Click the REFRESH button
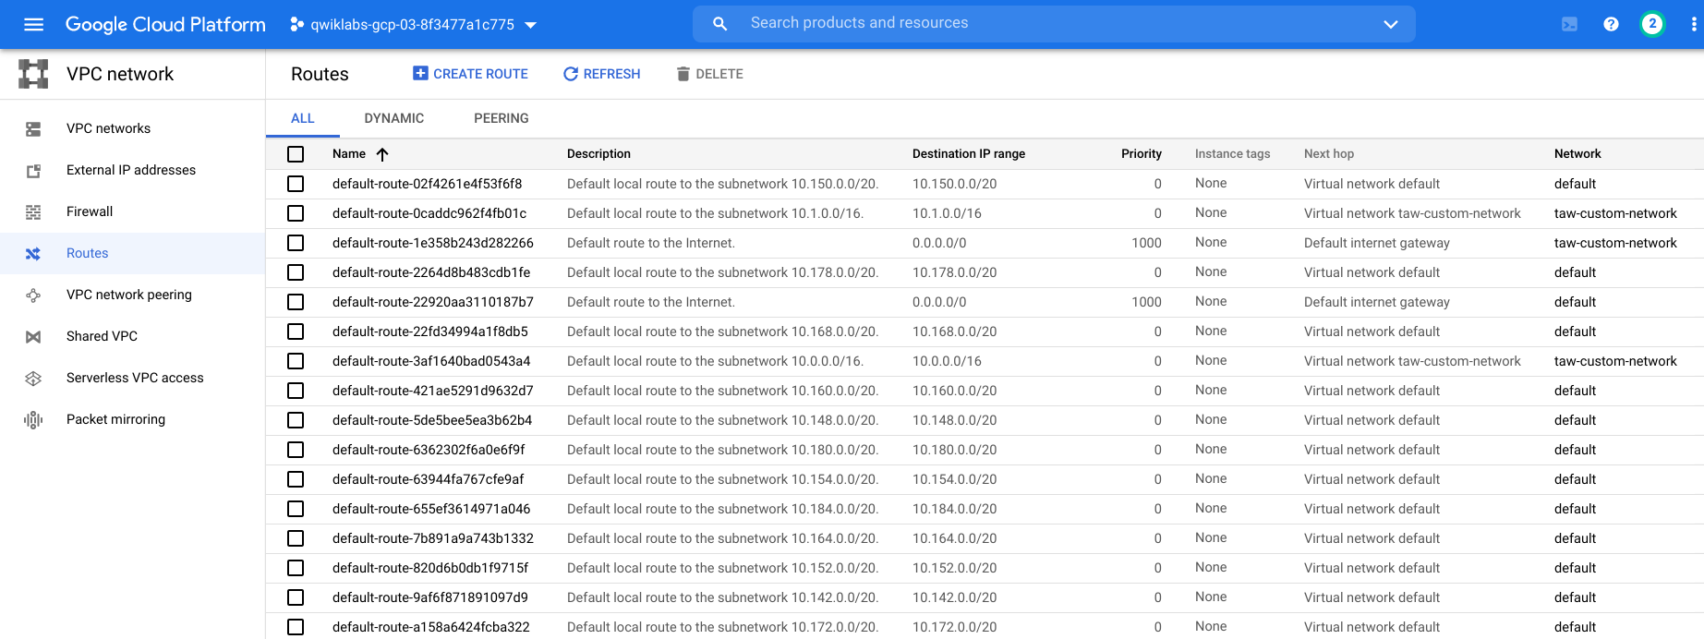 [602, 74]
